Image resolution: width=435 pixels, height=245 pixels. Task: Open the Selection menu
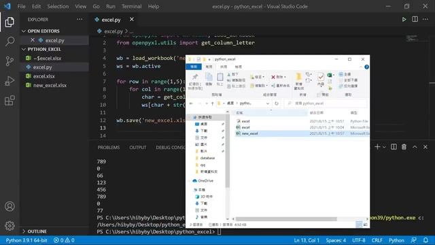(x=58, y=6)
